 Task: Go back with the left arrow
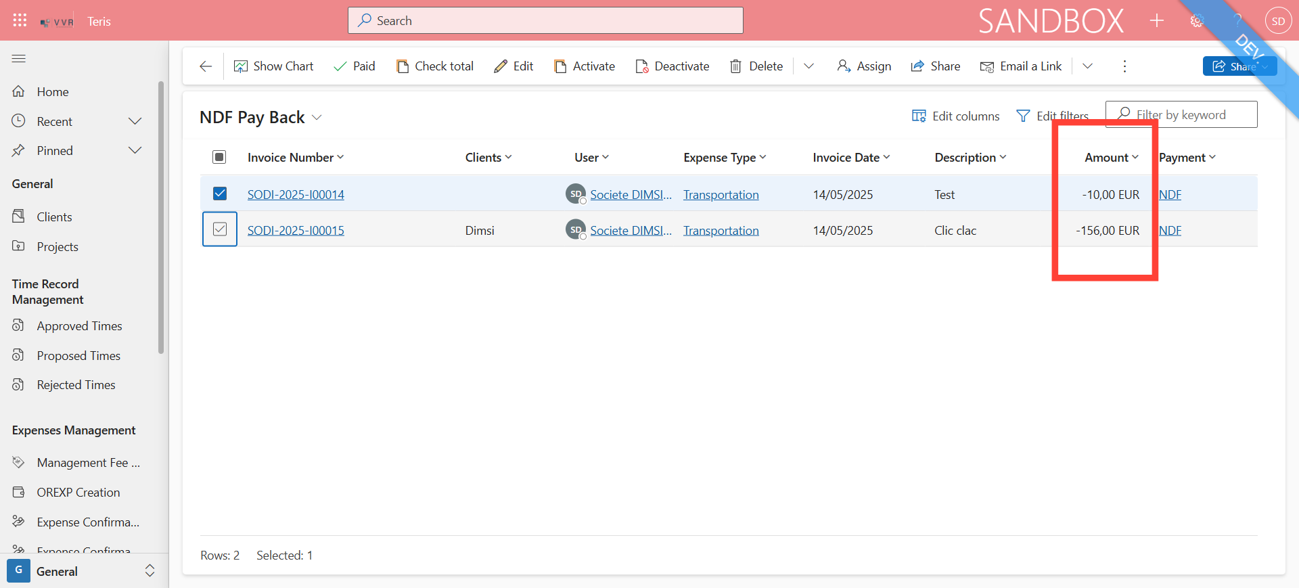pos(206,66)
